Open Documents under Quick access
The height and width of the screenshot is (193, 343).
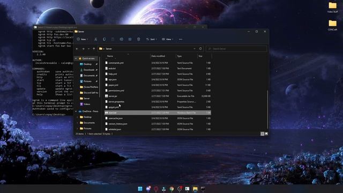(x=89, y=76)
